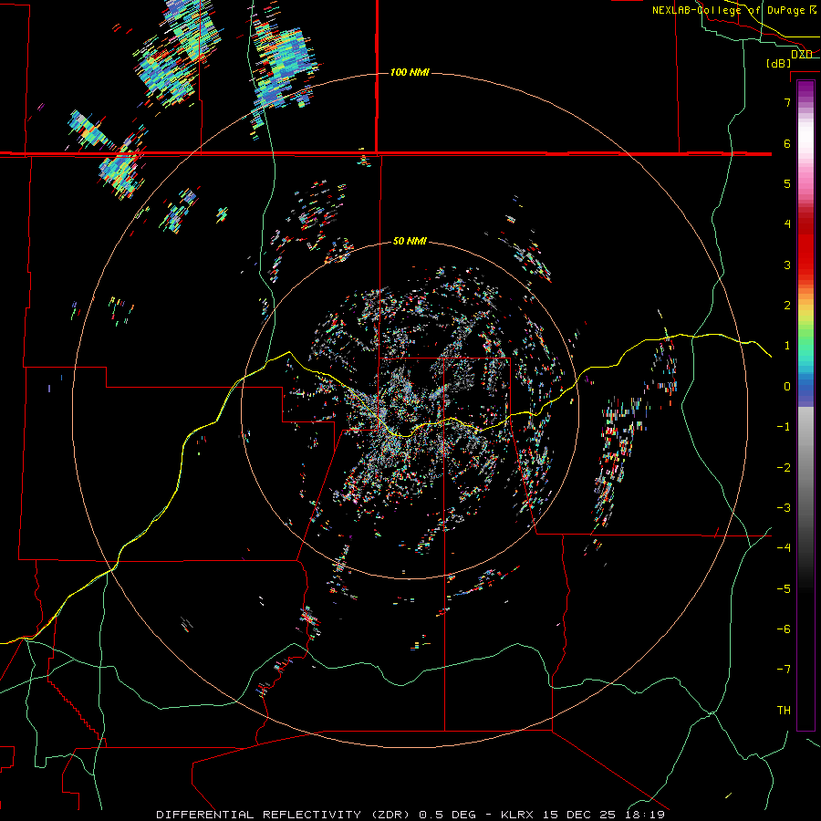
Task: Click the 2 value on the scale
Action: coord(787,306)
